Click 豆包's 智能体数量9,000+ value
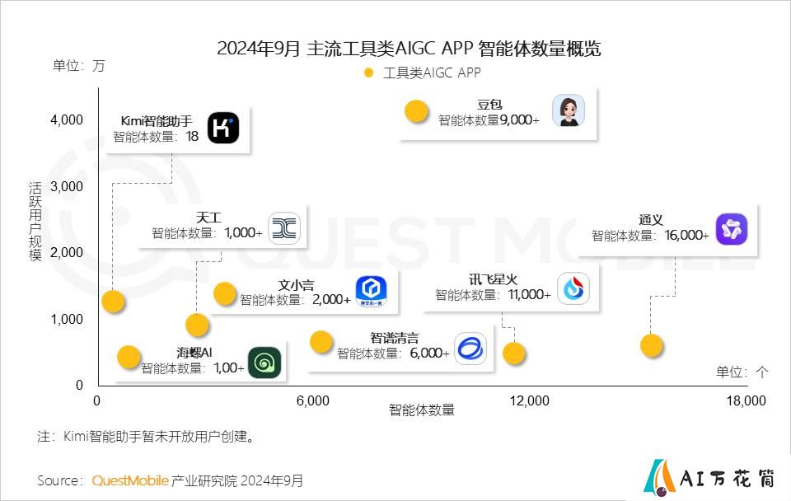The width and height of the screenshot is (791, 501). coord(489,120)
